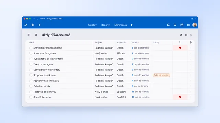Open row menu for Pozvánky na ochutnávku
This screenshot has height=123, width=220.
pos(191,81)
